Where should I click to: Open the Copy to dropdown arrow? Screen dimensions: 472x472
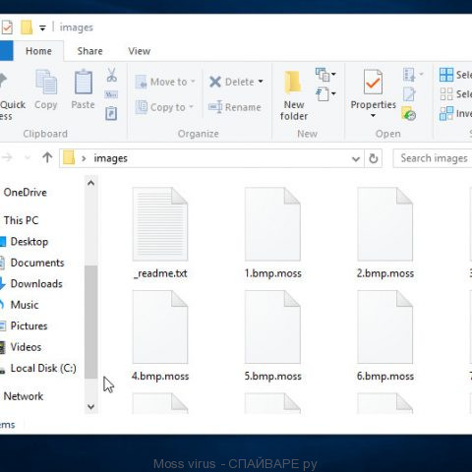[x=191, y=107]
